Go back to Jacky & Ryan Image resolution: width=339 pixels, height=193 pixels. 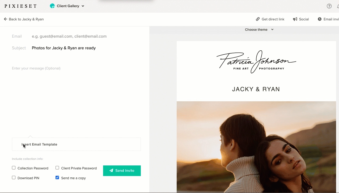(x=24, y=19)
